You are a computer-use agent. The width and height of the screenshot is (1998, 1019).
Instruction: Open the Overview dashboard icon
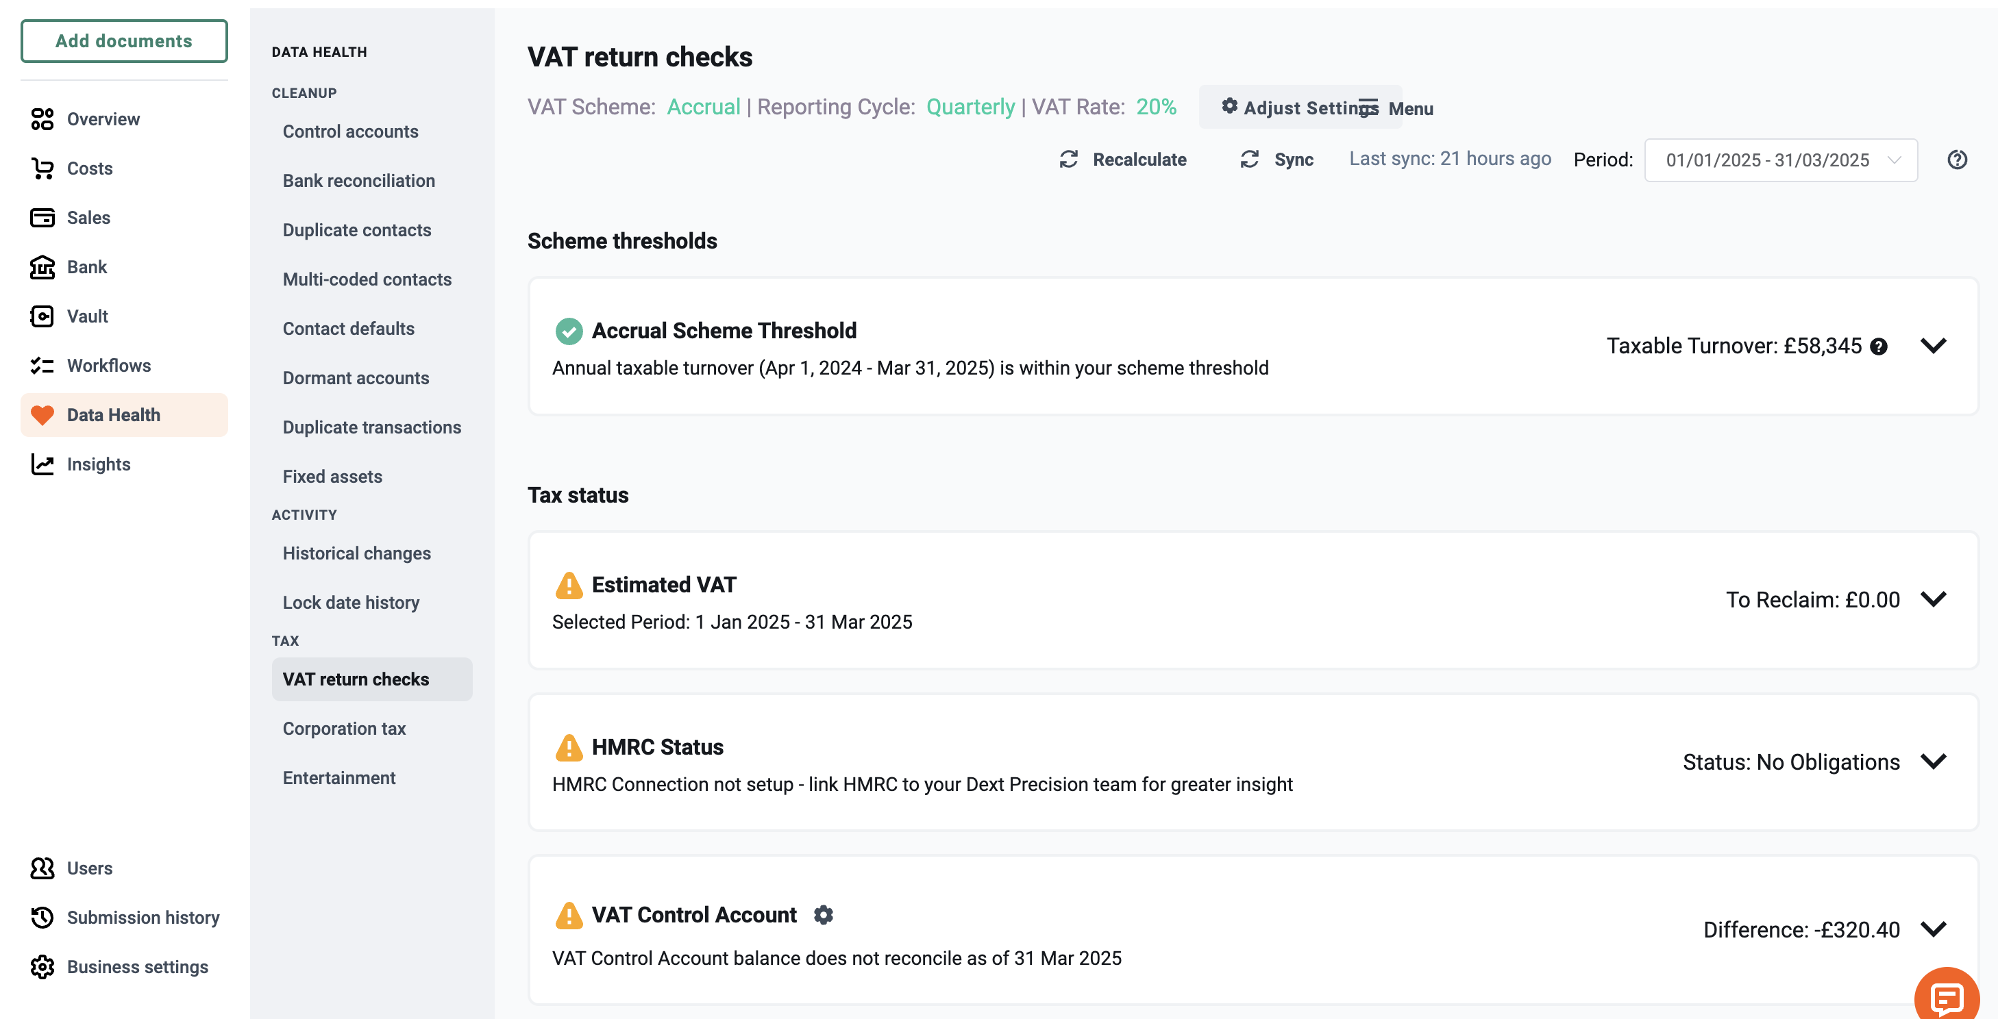pos(42,119)
